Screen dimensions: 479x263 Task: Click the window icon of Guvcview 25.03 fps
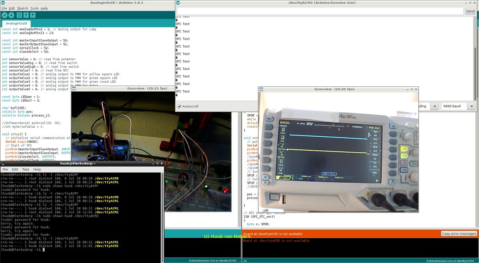[x=261, y=89]
